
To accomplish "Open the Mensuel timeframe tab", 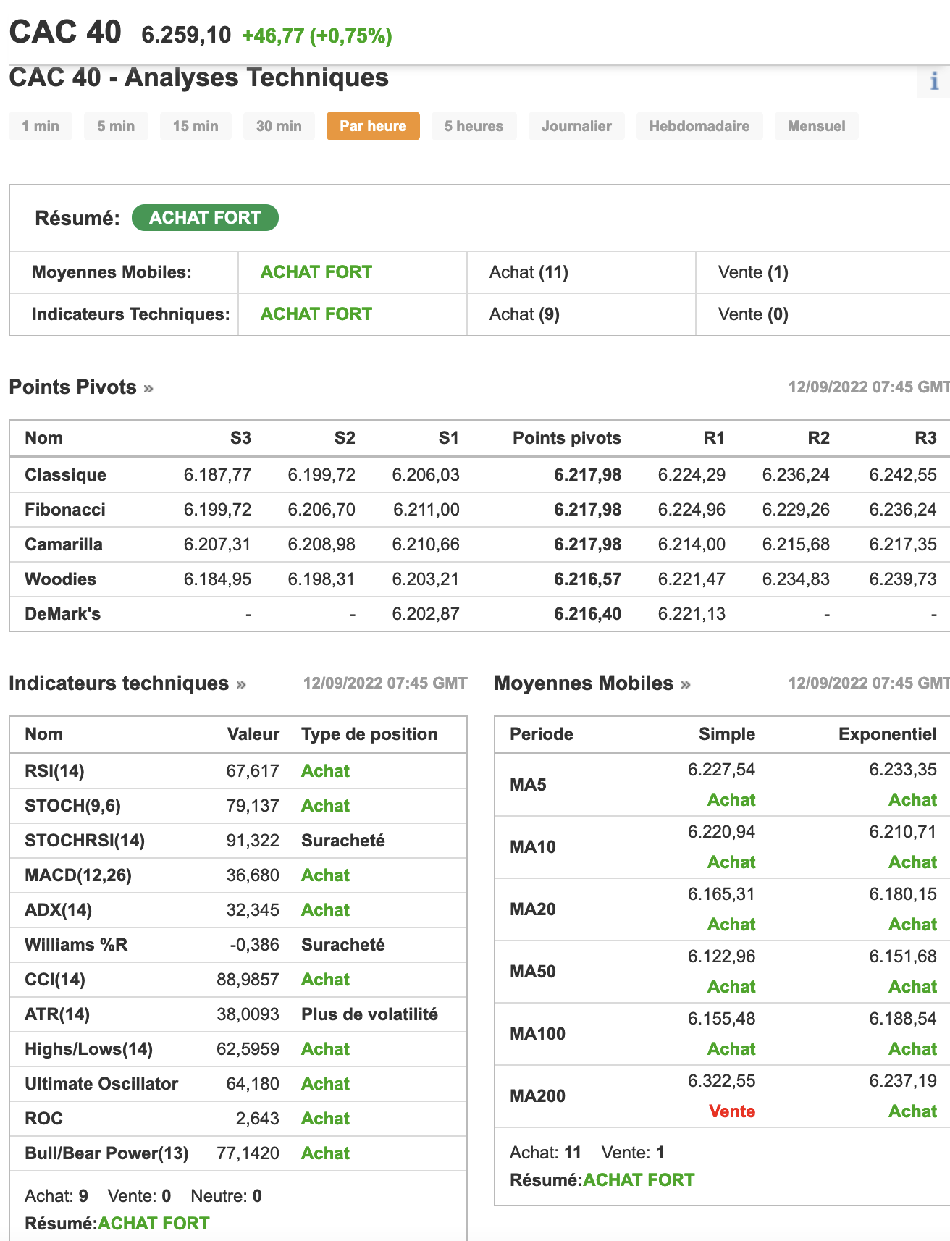I will tap(817, 126).
